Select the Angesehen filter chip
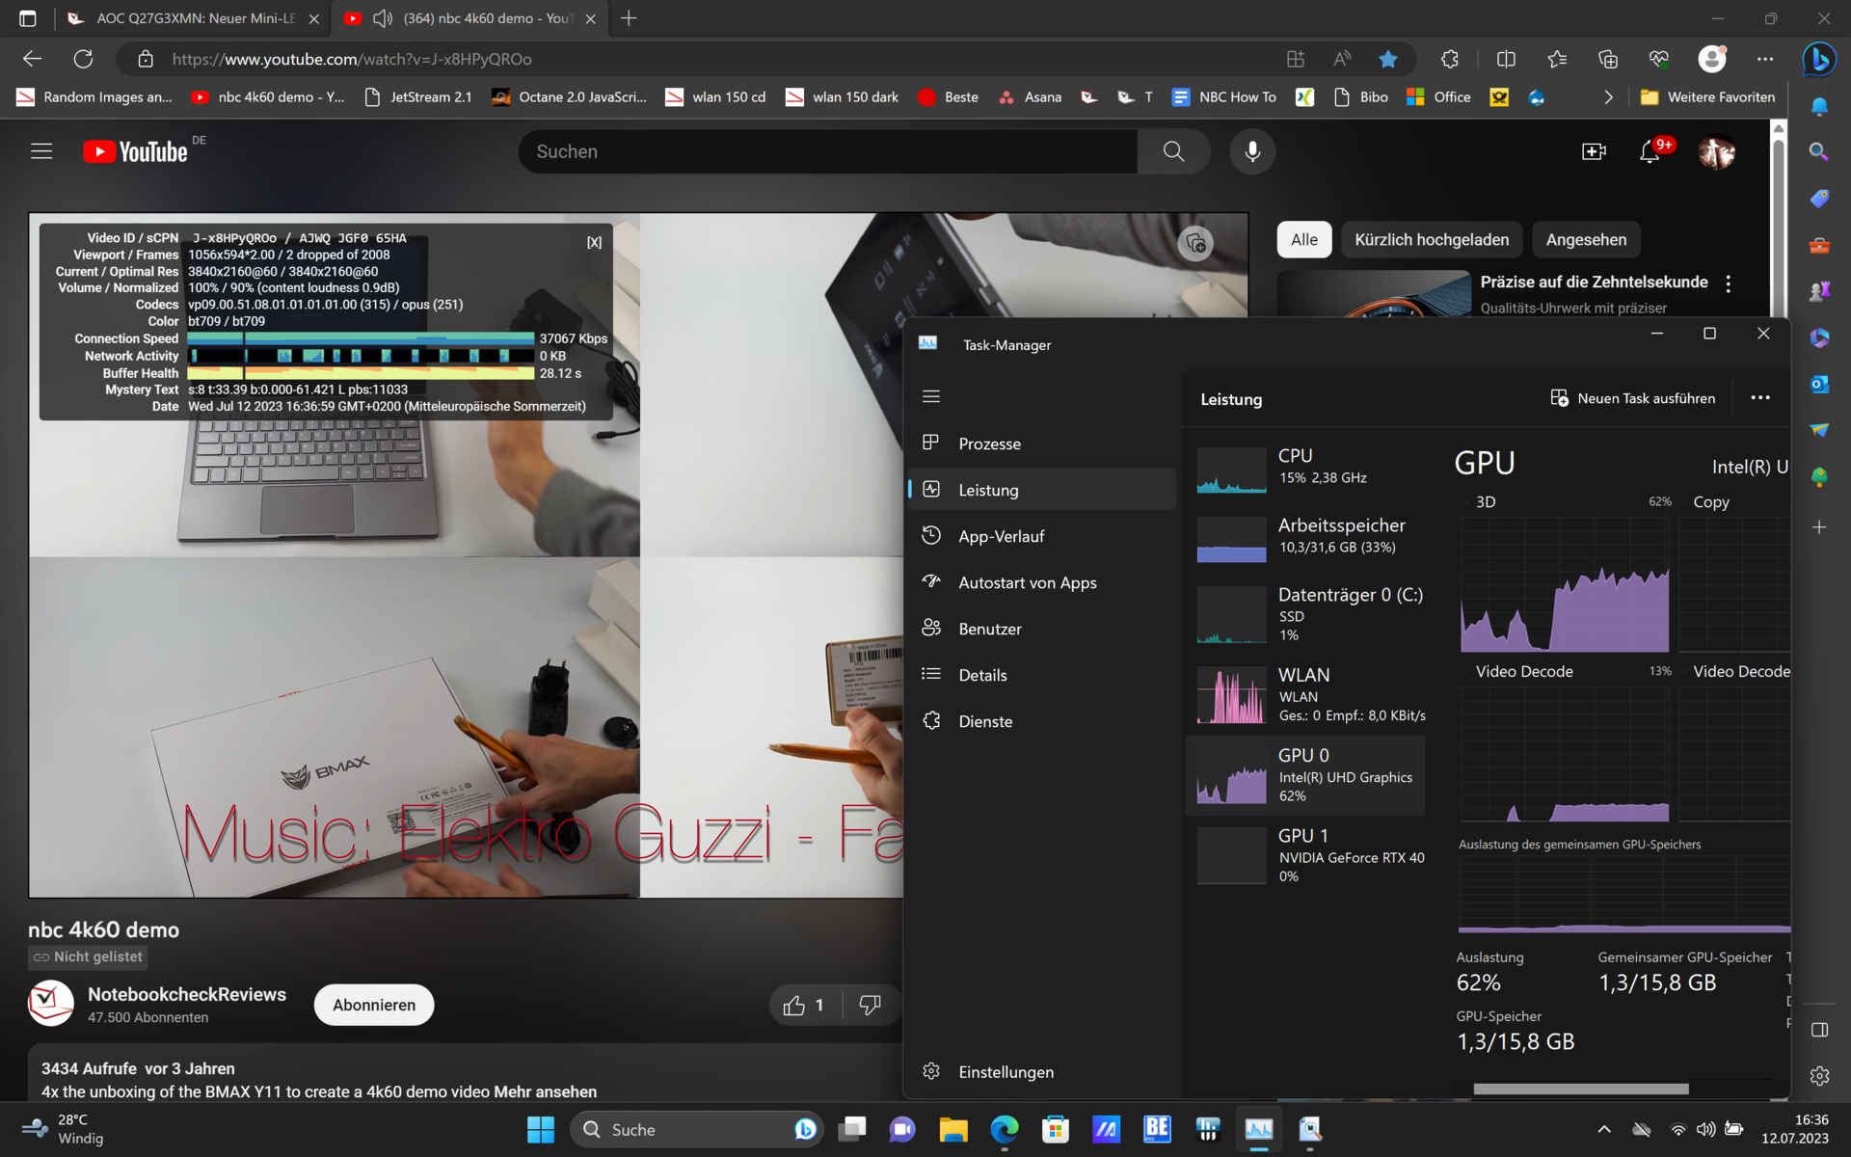Image resolution: width=1851 pixels, height=1157 pixels. [1586, 240]
